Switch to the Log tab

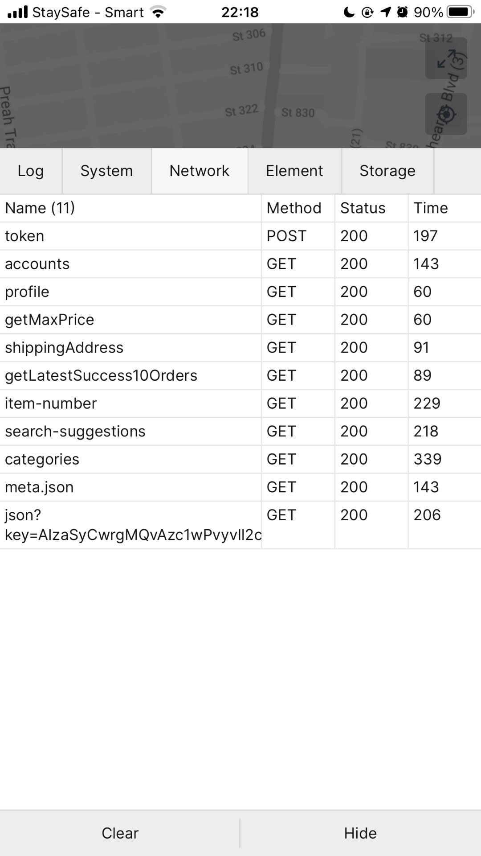tap(31, 171)
